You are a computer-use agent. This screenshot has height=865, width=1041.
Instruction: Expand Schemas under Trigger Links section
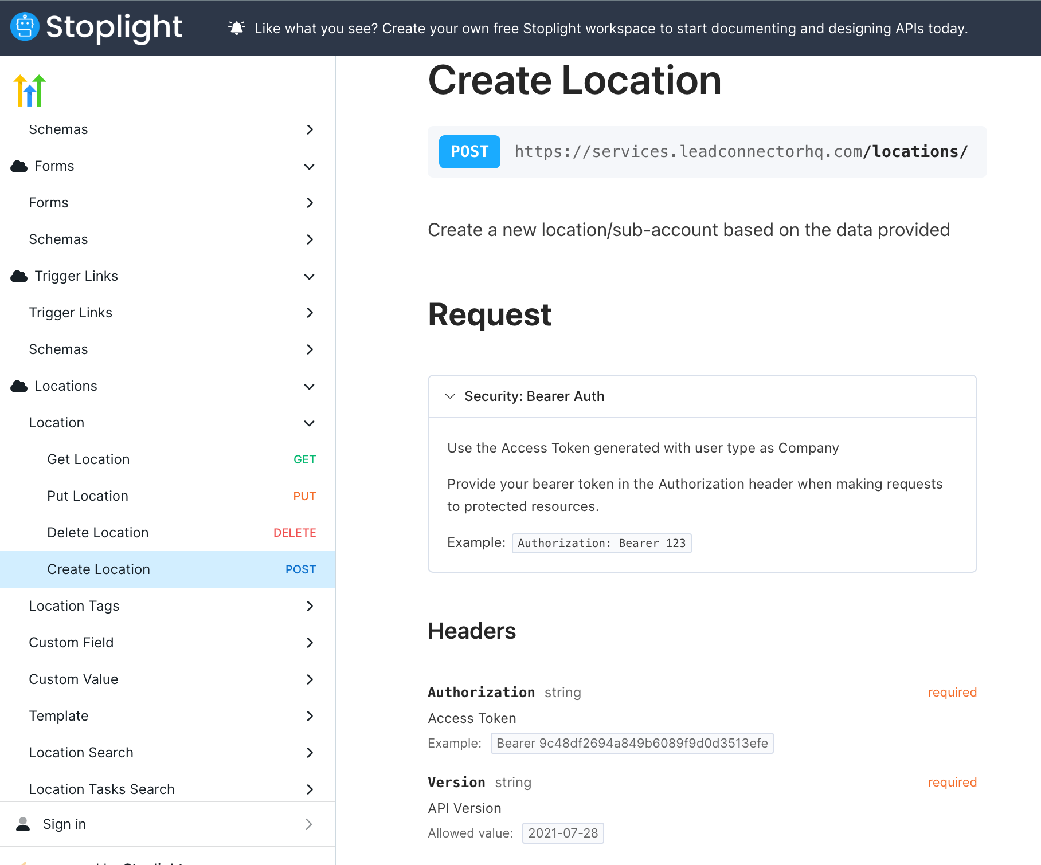[x=310, y=349]
